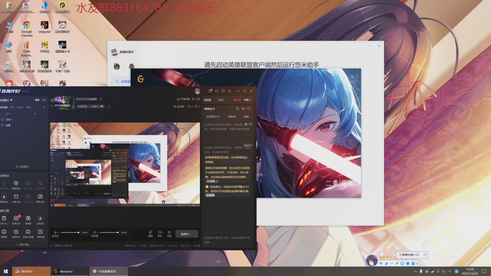The image size is (491, 276).
Task: Select the rightmost tab beside 活跃度
Action: coord(247,117)
